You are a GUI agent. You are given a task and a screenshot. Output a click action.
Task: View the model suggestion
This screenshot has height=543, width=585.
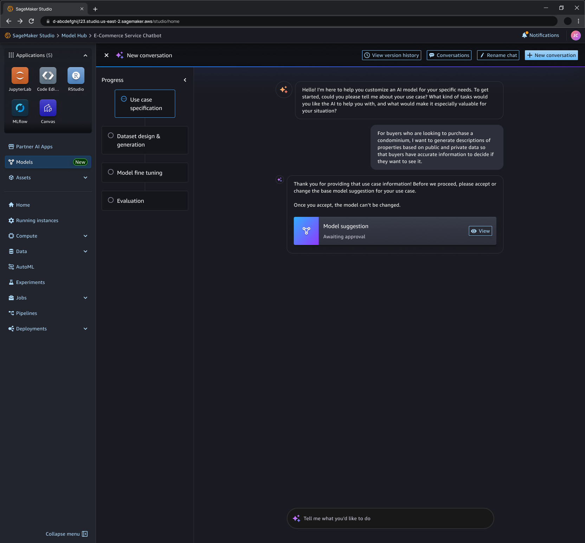[x=480, y=231]
